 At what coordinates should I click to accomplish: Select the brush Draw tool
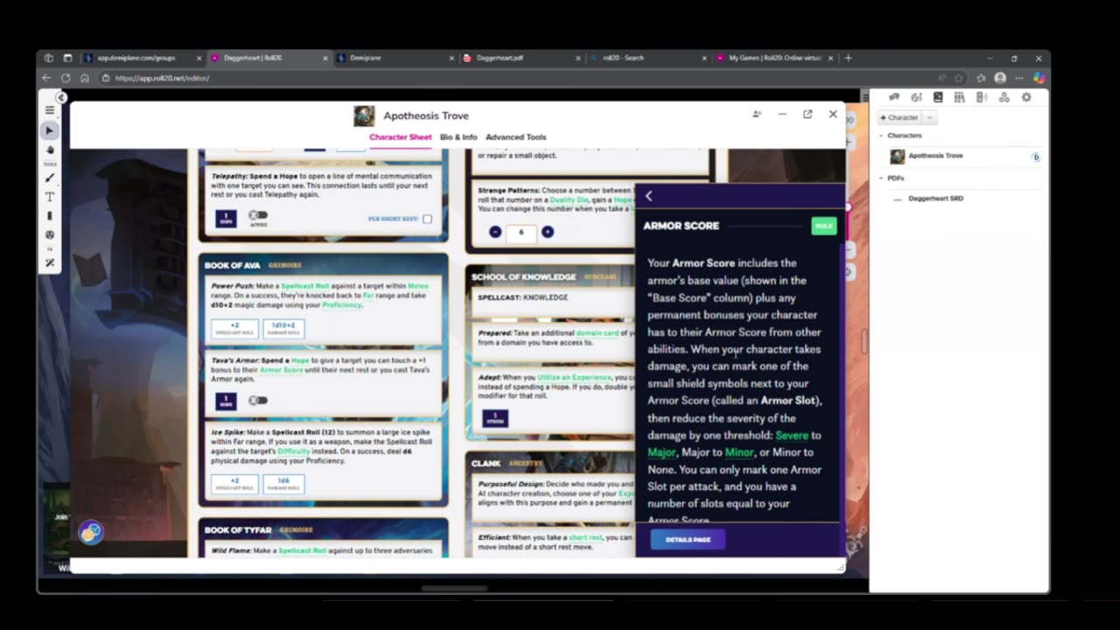click(50, 178)
